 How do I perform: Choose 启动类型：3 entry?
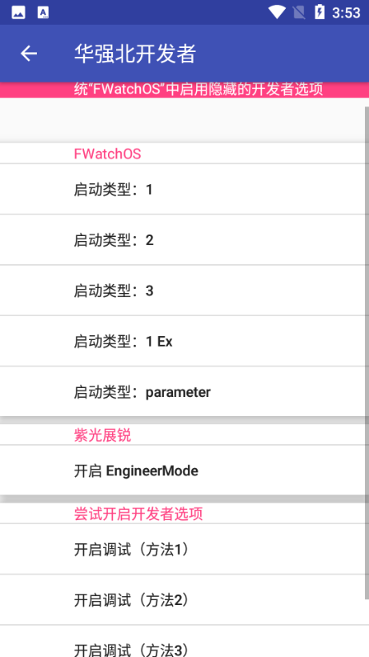pyautogui.click(x=183, y=290)
